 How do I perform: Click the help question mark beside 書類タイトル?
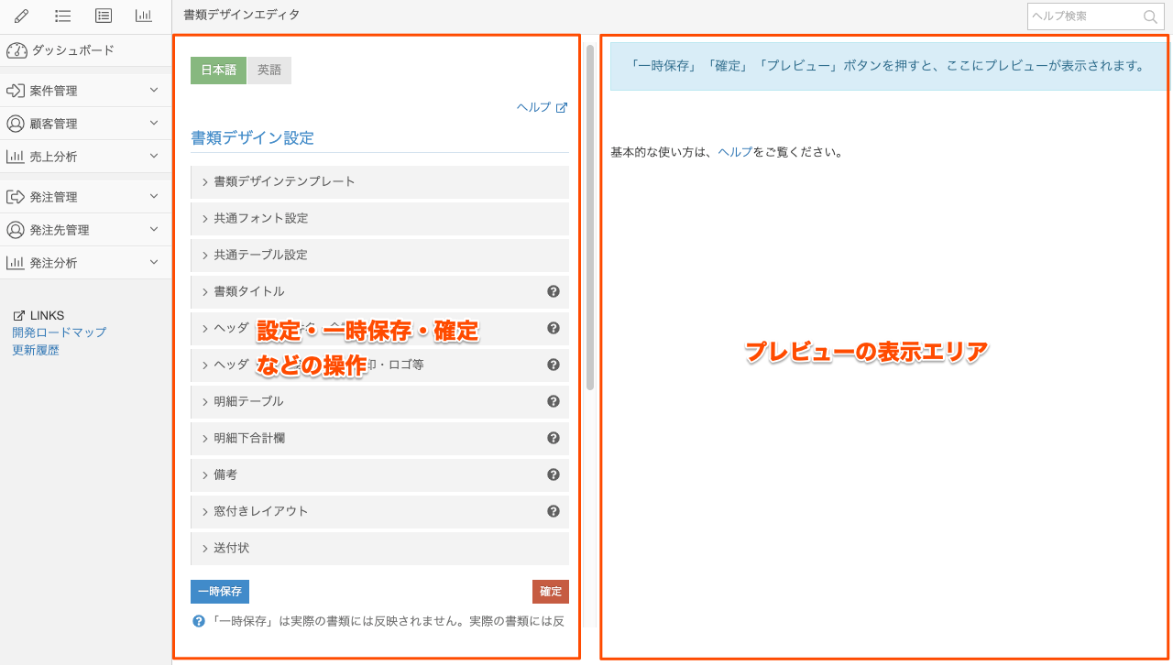(554, 291)
